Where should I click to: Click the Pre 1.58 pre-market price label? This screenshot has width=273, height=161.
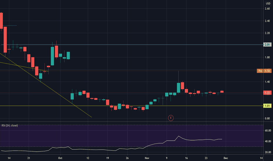point(264,71)
